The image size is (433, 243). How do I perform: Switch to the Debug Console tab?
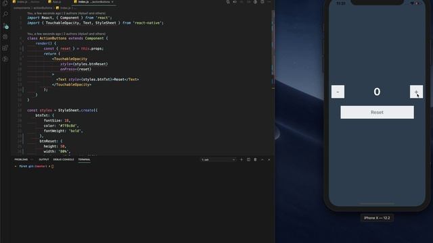(x=63, y=159)
